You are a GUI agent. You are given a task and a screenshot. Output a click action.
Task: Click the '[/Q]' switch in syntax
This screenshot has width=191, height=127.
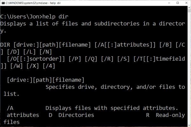[x=91, y=59]
